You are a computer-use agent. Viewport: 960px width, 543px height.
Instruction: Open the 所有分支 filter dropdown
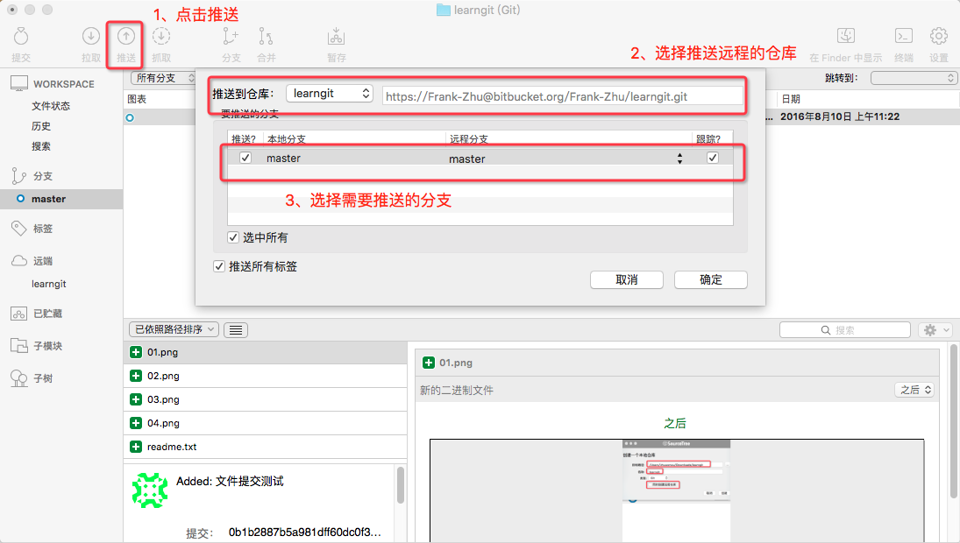pyautogui.click(x=163, y=78)
